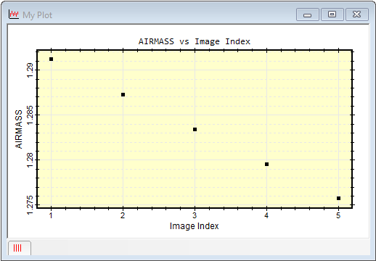The width and height of the screenshot is (376, 261).
Task: Click the data point at image index 2
Action: 123,95
